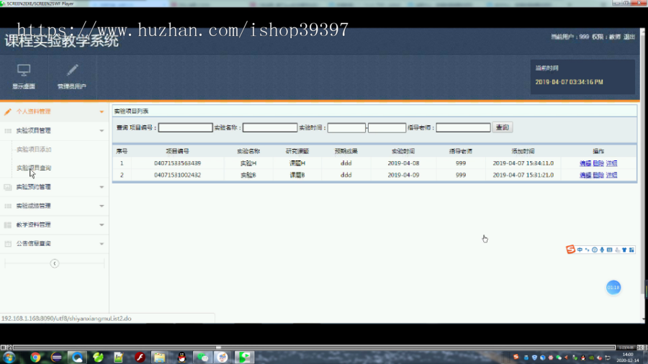This screenshot has height=364, width=648.
Task: Click the 课程实验教学系统 title
Action: [x=62, y=41]
